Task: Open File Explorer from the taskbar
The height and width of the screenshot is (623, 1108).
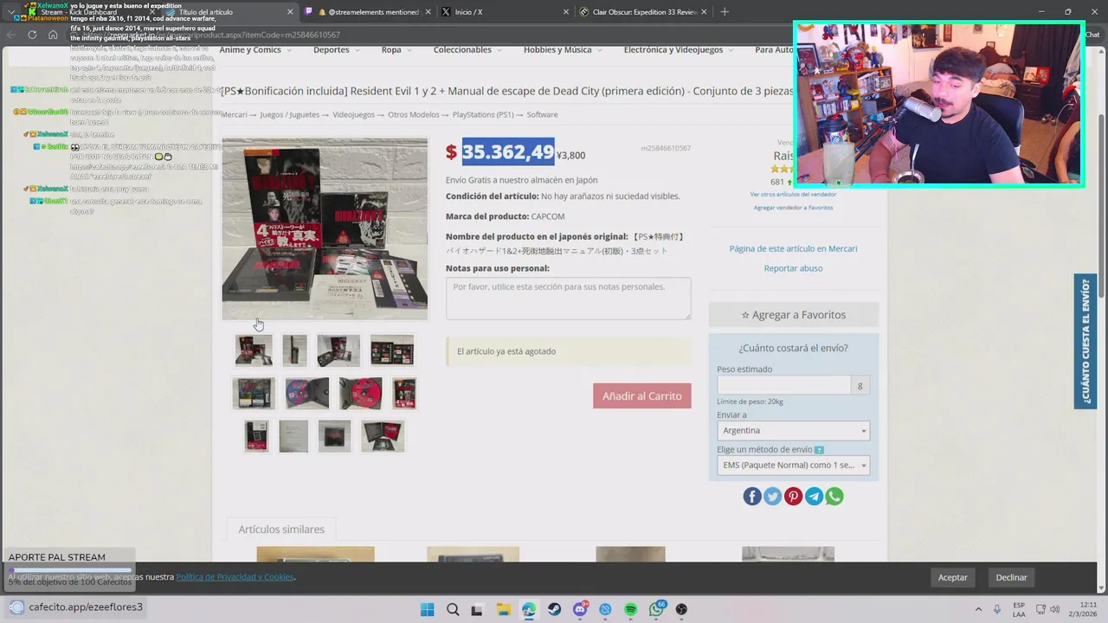Action: point(503,609)
